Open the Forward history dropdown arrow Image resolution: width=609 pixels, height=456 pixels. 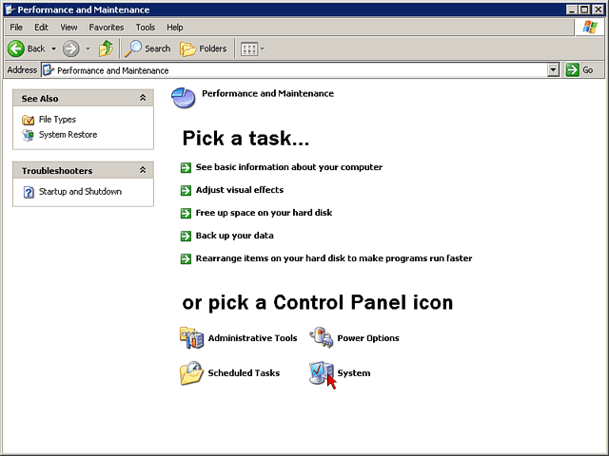(88, 48)
